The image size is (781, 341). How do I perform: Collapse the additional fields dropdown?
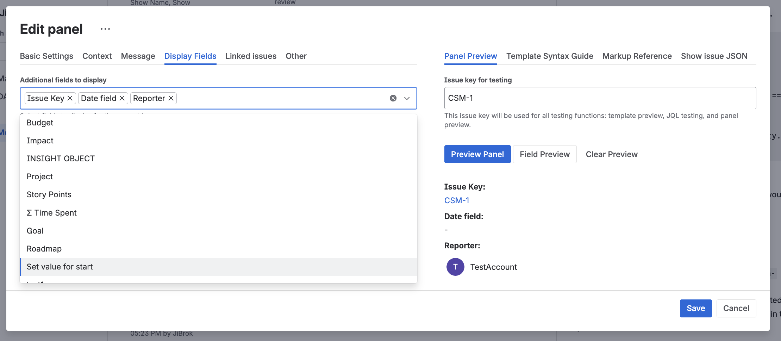click(407, 98)
